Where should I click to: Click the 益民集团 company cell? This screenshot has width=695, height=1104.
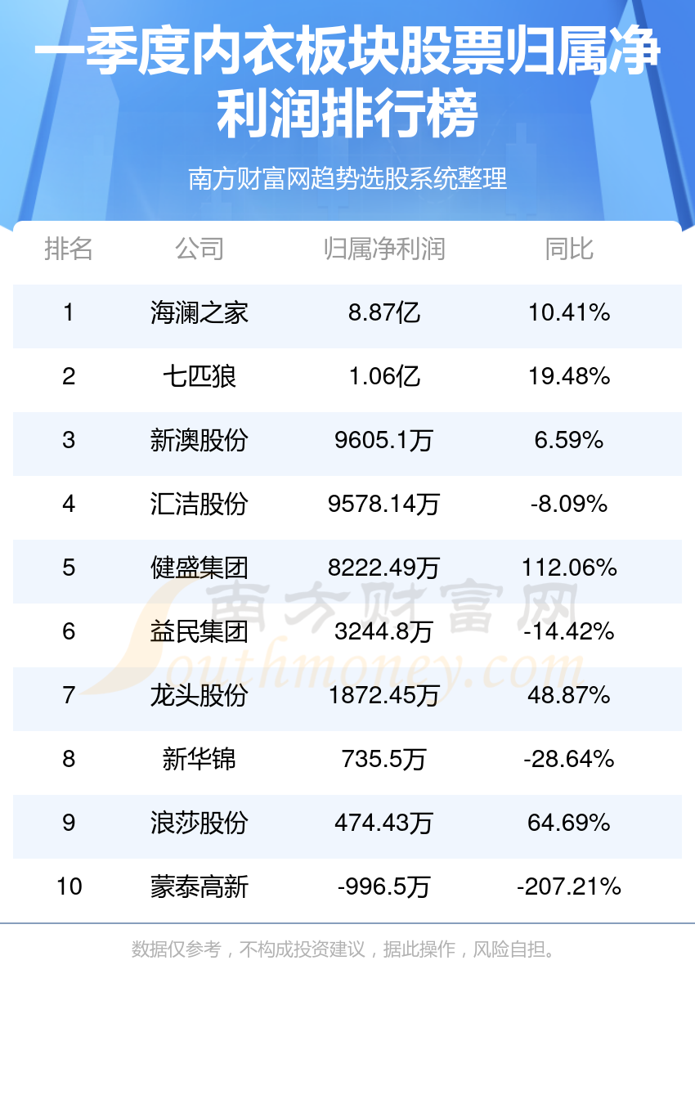(199, 631)
